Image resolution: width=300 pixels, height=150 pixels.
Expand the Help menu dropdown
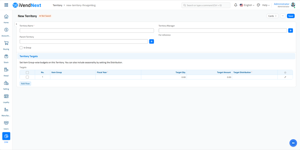[266, 5]
